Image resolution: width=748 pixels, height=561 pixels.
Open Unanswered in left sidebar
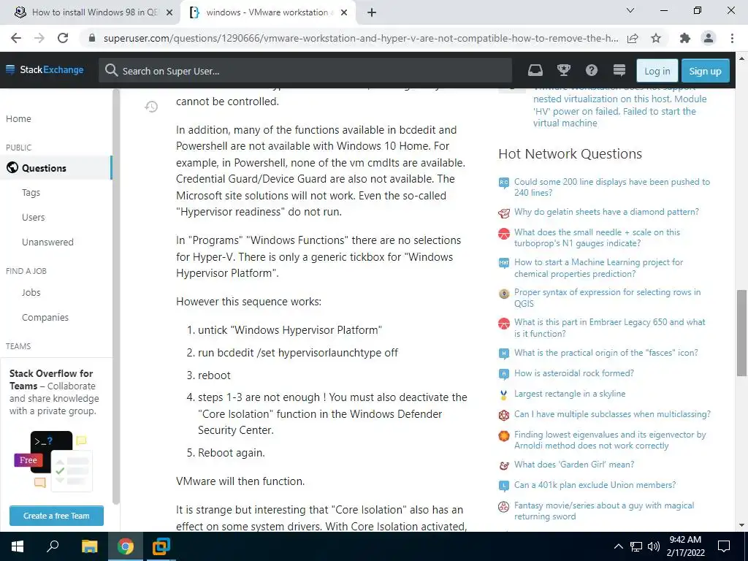coord(47,243)
